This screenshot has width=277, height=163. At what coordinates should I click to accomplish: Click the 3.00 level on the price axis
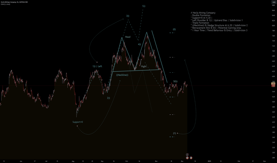[273, 153]
